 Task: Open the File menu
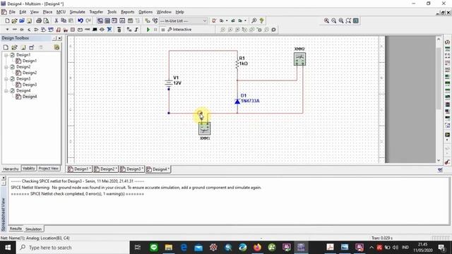click(12, 12)
